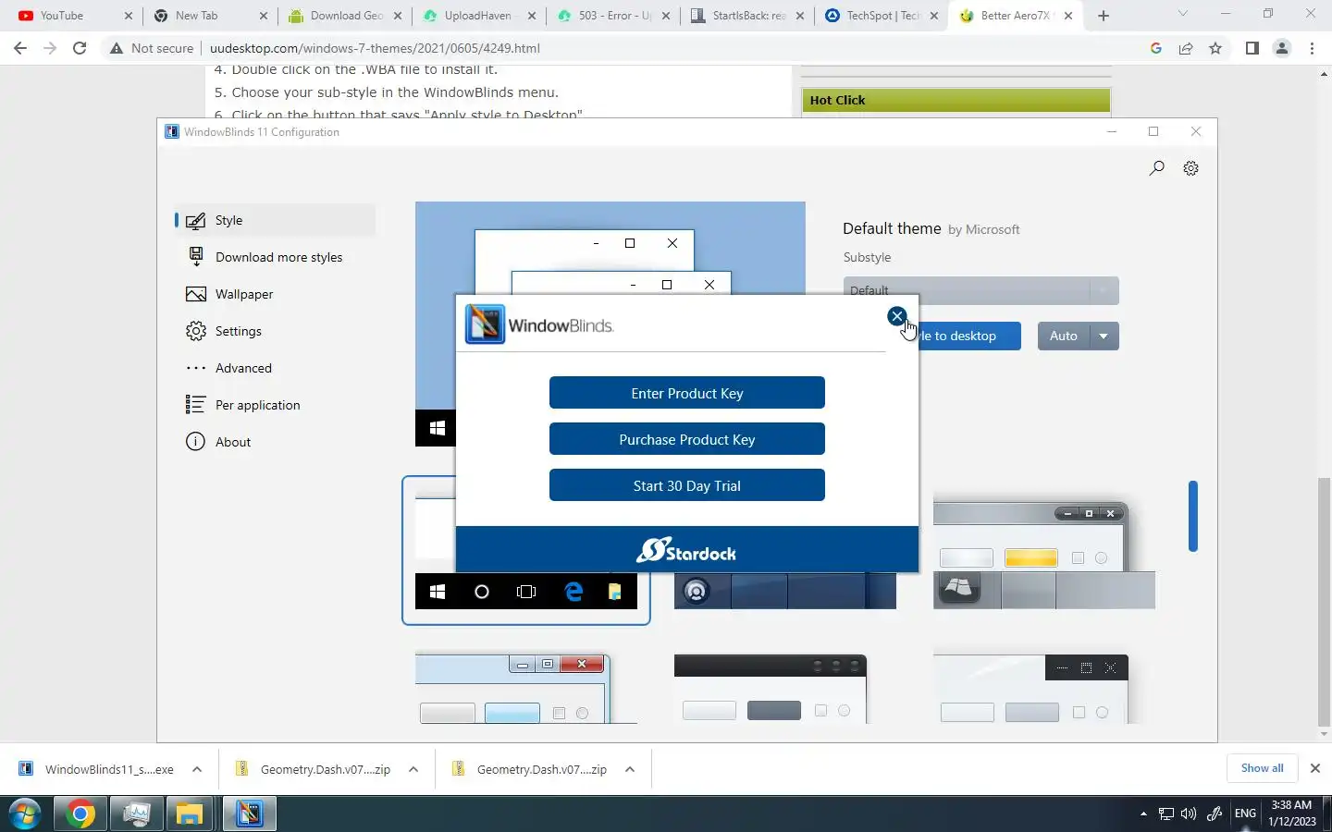
Task: Select the gray style thumbnail with yellow button
Action: pos(1044,555)
